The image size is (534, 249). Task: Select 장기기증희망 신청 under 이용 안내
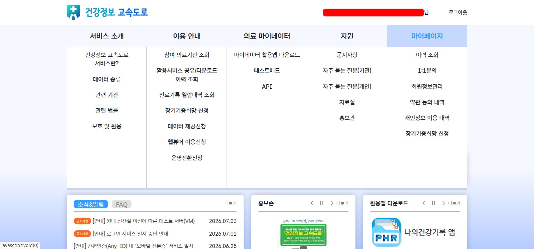[x=187, y=110]
